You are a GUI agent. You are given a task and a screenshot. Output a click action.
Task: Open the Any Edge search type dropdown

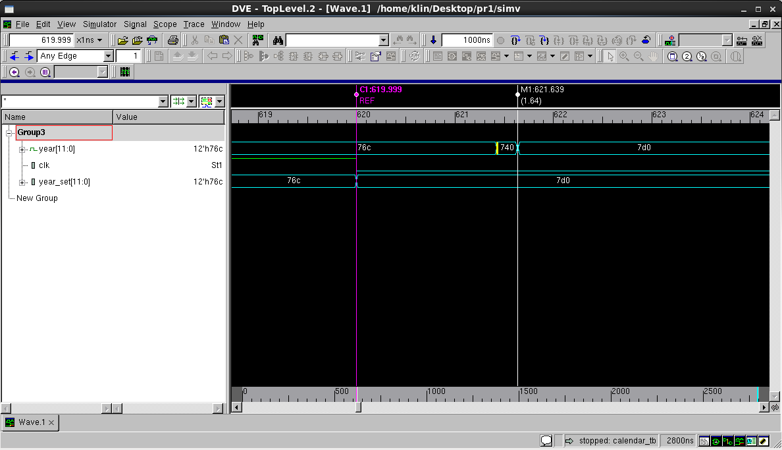pos(108,56)
